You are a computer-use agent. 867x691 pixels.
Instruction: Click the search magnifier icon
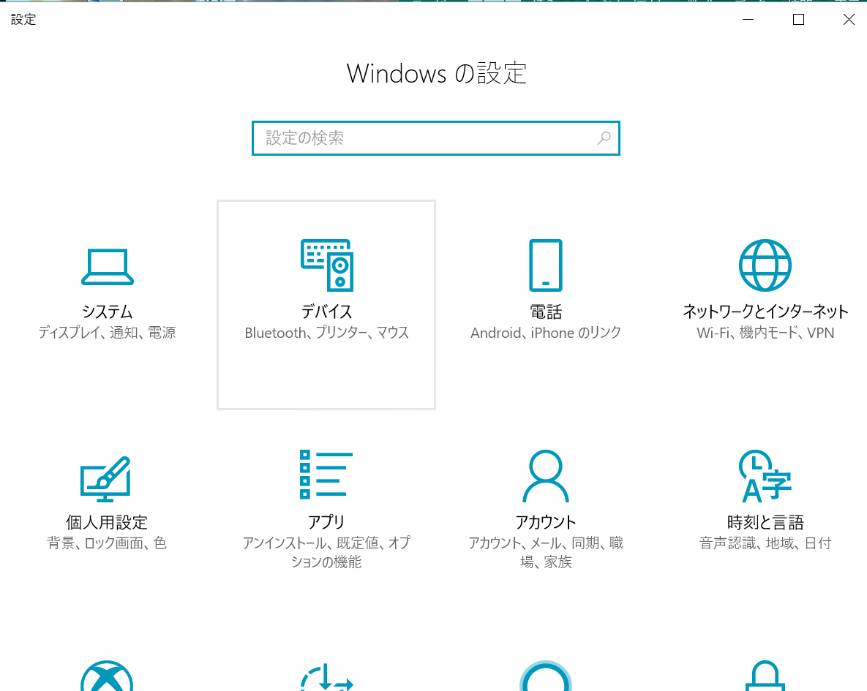click(x=604, y=138)
